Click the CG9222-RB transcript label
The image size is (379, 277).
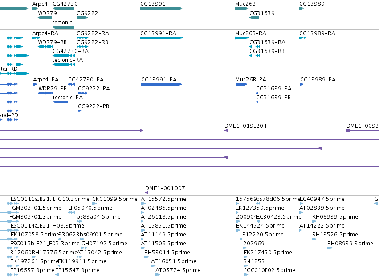tap(92, 42)
